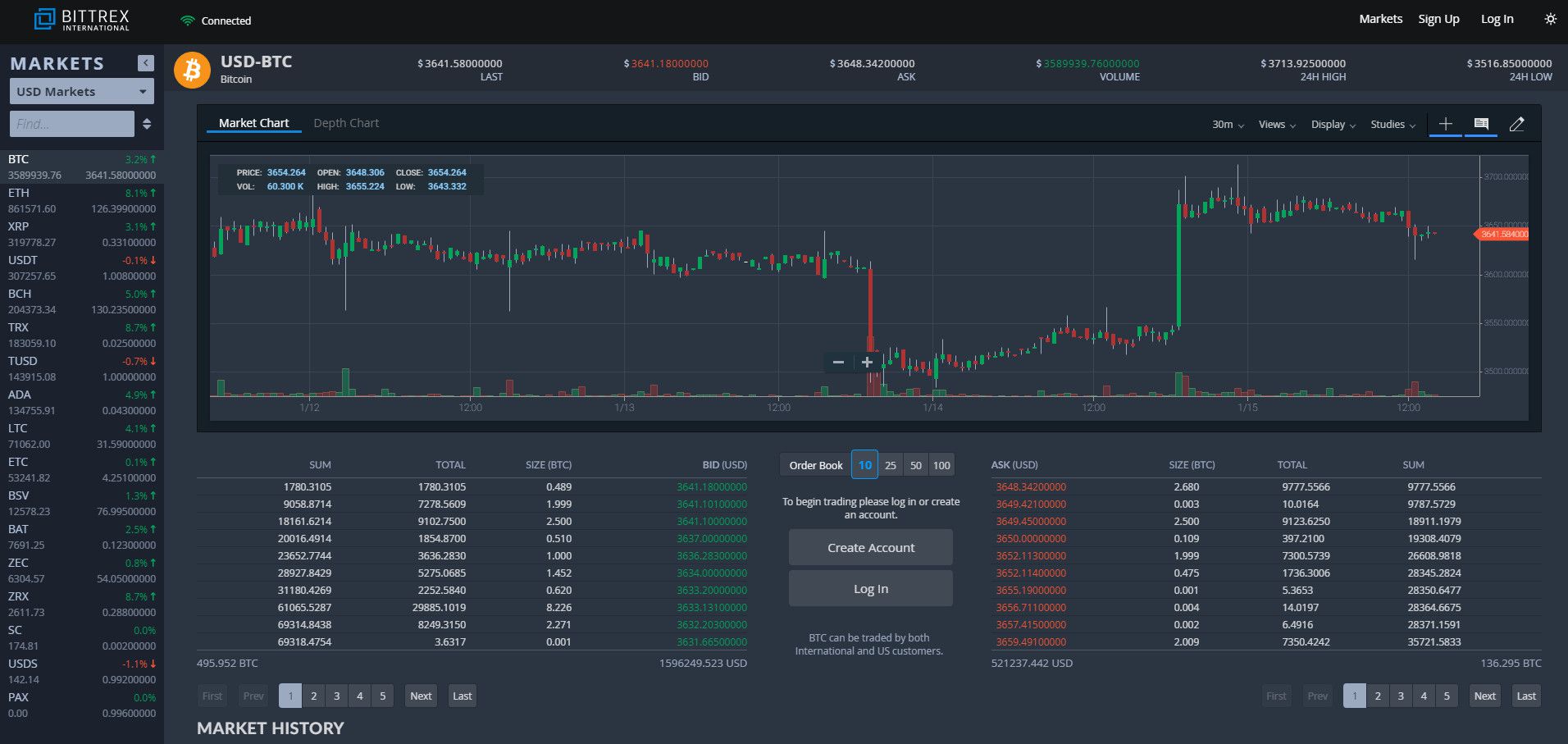Select the ETH market row

(82, 201)
